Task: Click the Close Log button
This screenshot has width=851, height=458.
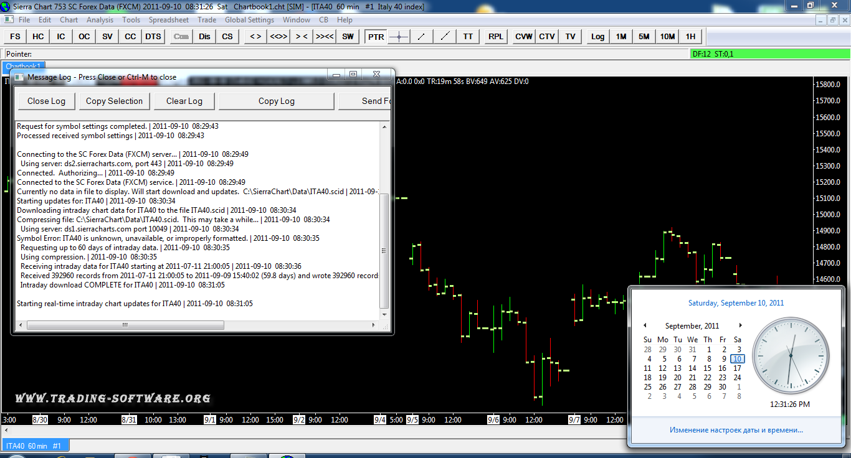Action: 46,101
